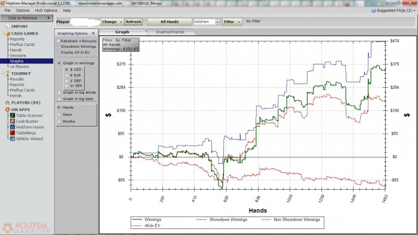Viewport: 418px width, 235px height.
Task: Expand Suggested FAQs dropdown arrow
Action: tap(414, 11)
